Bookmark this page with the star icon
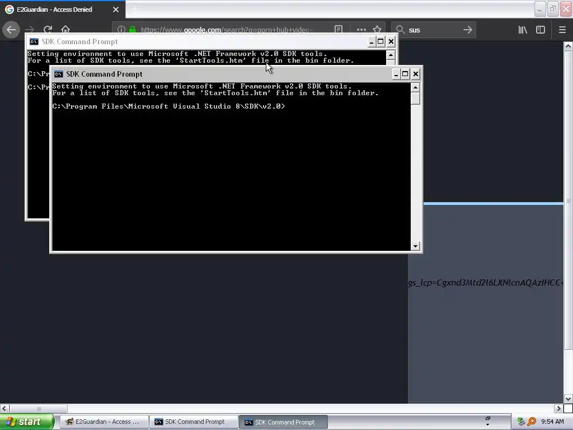573x430 pixels. click(377, 30)
